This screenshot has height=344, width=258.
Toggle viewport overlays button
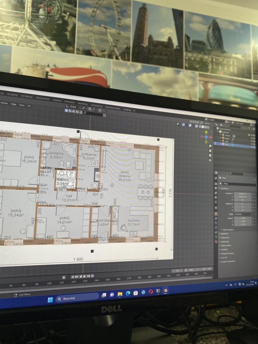[190, 125]
